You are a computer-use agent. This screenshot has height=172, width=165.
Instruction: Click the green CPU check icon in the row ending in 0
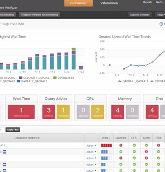click(x=134, y=152)
